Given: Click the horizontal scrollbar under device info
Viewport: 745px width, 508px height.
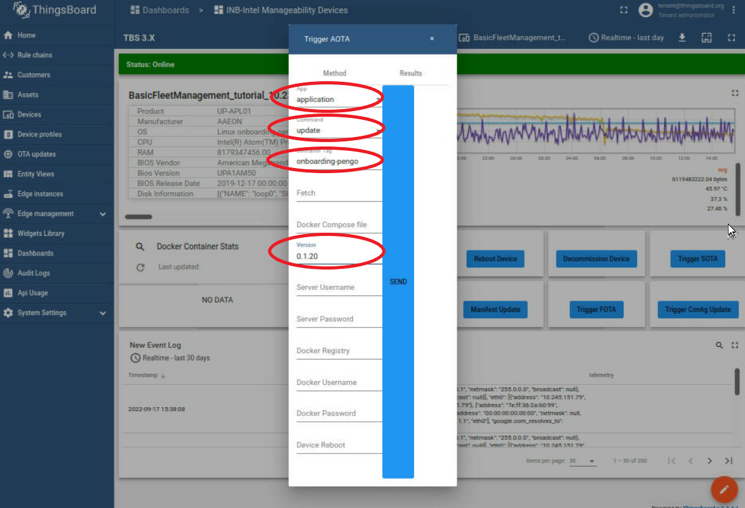Looking at the screenshot, I should [x=138, y=217].
